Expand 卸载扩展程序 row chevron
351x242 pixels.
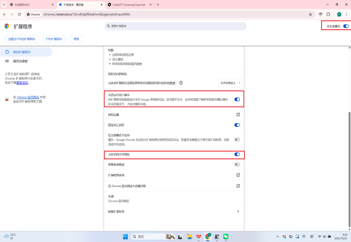coord(238,211)
